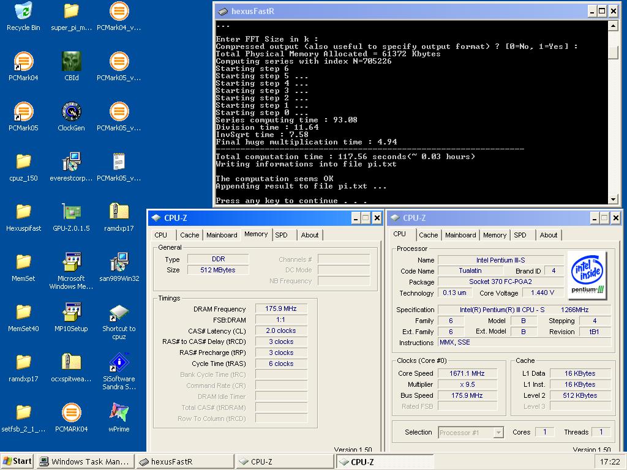Screen dimensions: 627x470
Task: Open Mainboard tab in right CPU-Z window
Action: click(x=460, y=235)
